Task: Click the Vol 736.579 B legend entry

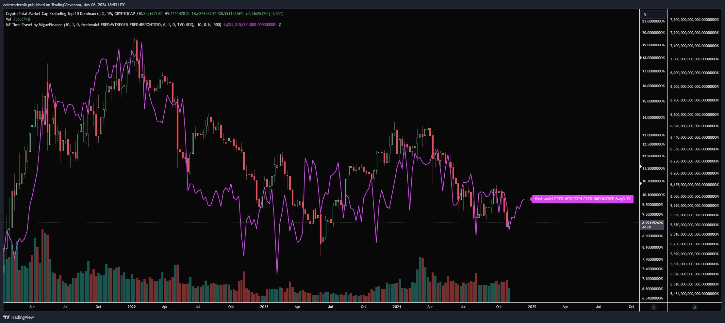Action: (18, 19)
